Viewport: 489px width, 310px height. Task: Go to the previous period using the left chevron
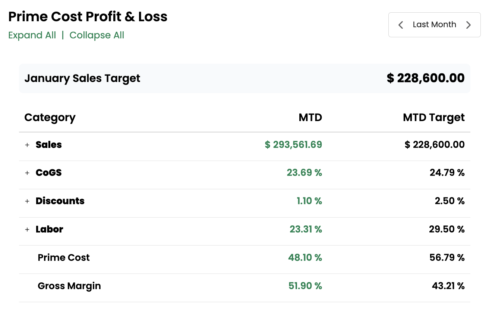[401, 25]
